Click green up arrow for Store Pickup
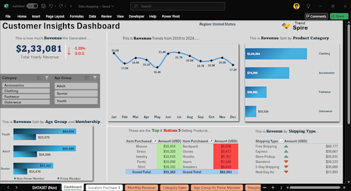Viewport: 351px width, 191px height. (x=286, y=156)
